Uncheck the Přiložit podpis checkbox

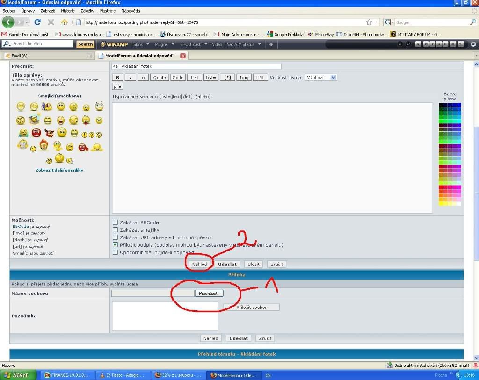coord(115,245)
